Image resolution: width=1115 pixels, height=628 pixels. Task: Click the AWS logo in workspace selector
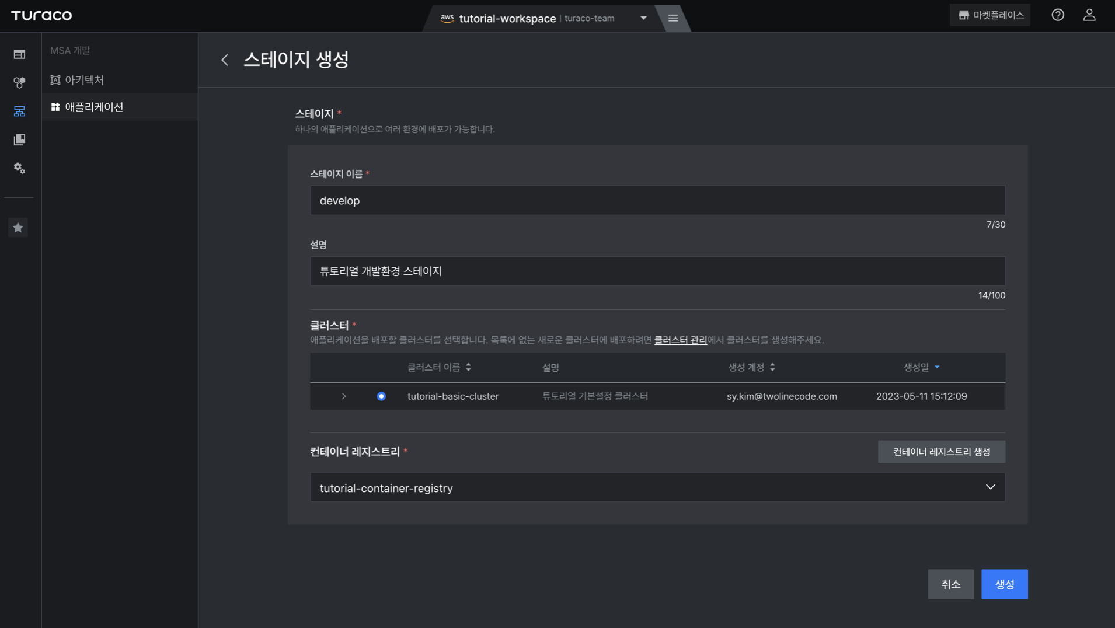(x=447, y=18)
